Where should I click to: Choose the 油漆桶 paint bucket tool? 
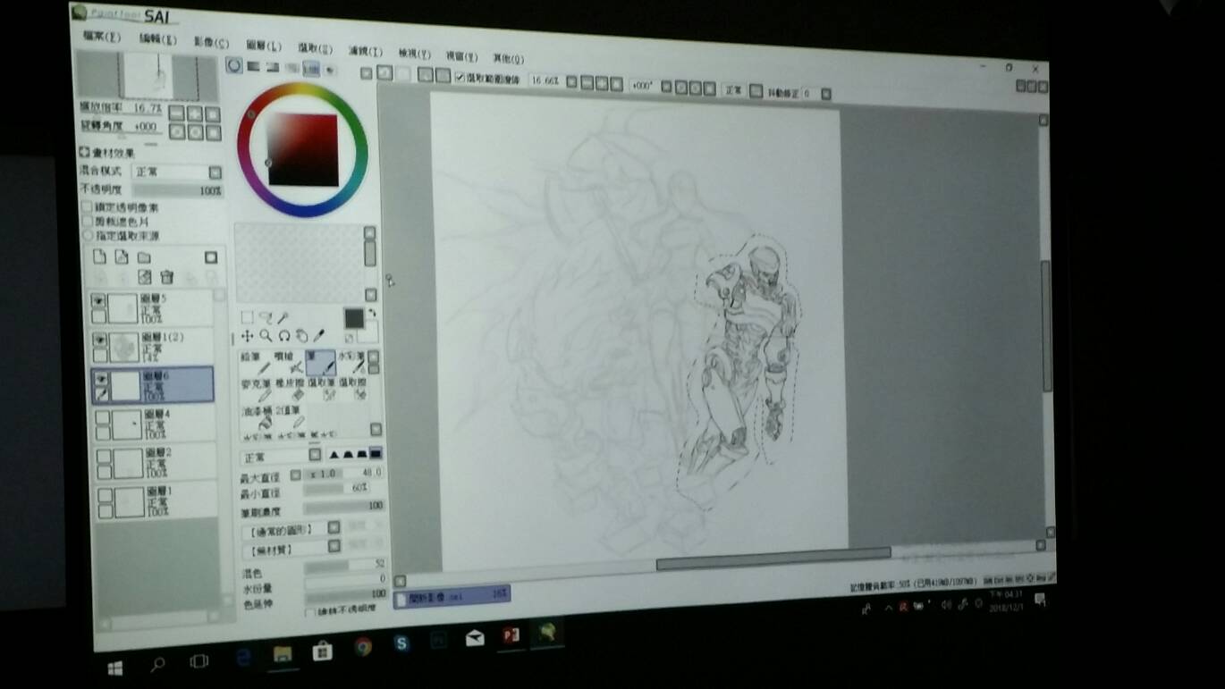(x=258, y=416)
